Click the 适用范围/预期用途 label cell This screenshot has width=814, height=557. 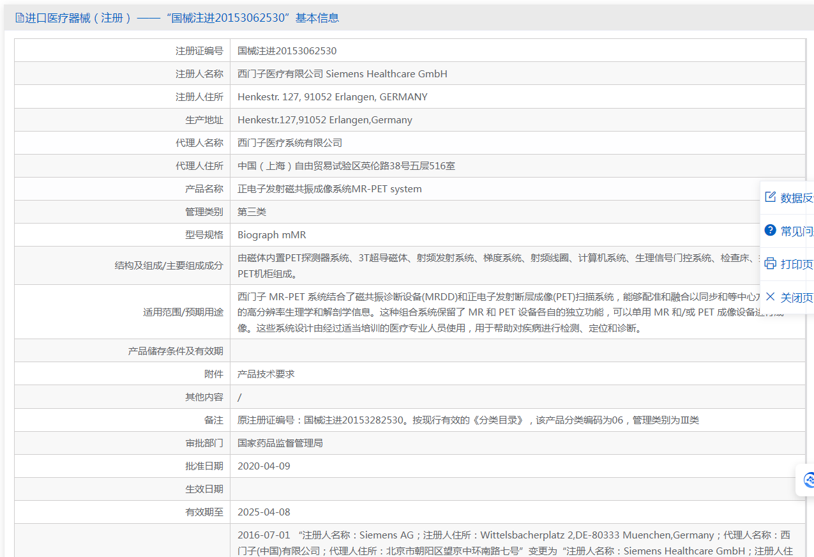[x=123, y=312]
